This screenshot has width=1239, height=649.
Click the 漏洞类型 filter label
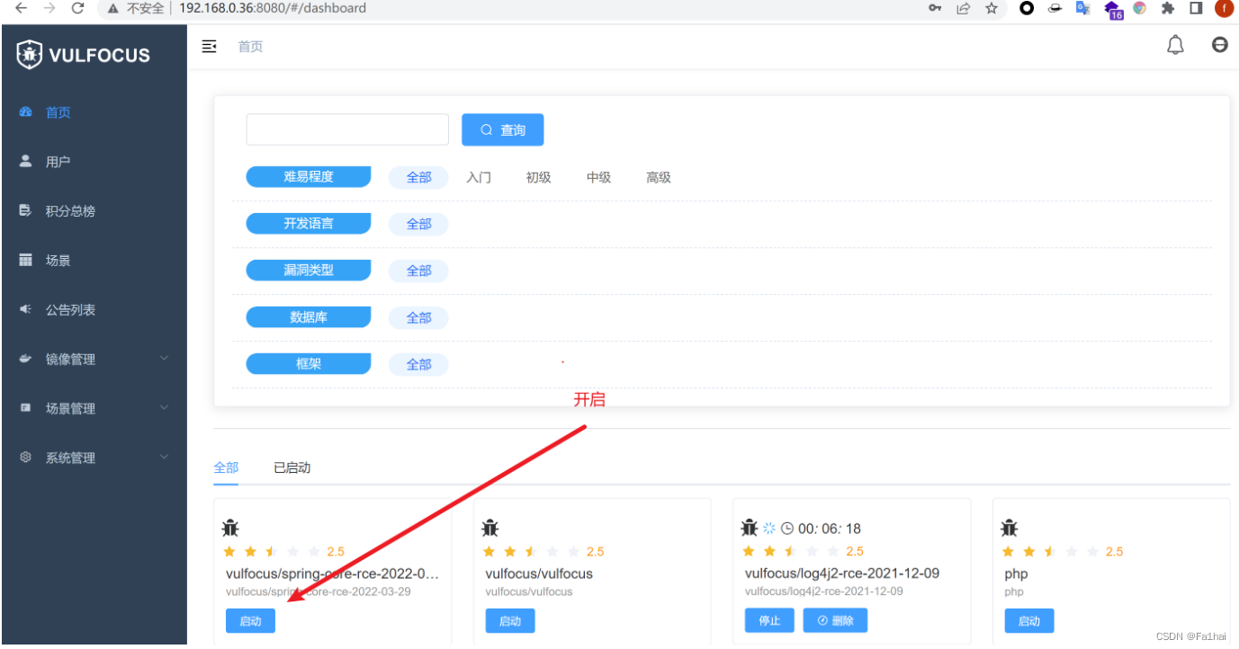click(309, 271)
